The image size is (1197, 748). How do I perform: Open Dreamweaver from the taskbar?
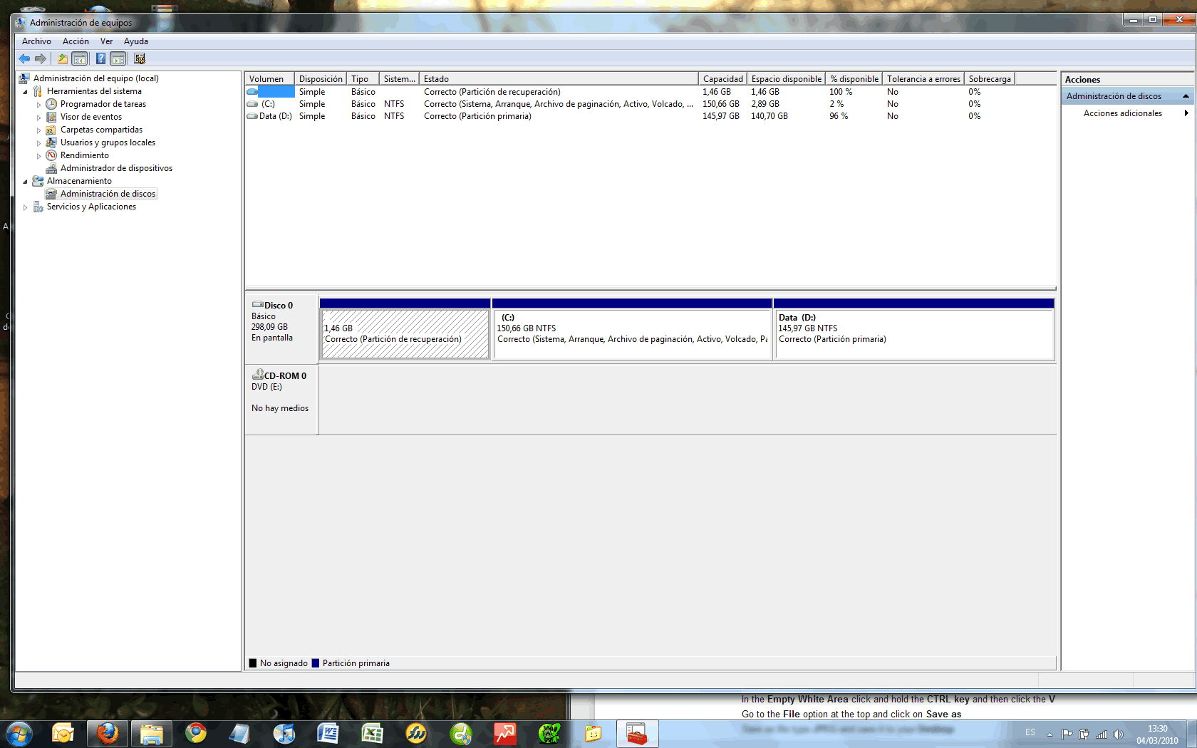(x=461, y=733)
